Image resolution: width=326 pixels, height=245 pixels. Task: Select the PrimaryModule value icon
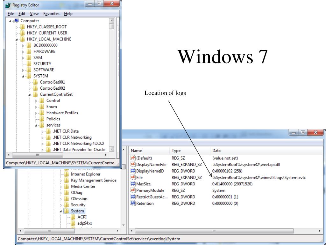pyautogui.click(x=133, y=190)
